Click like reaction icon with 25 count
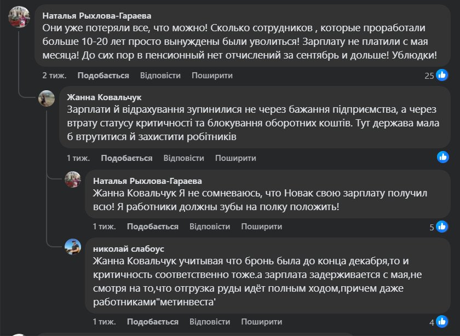 442,76
